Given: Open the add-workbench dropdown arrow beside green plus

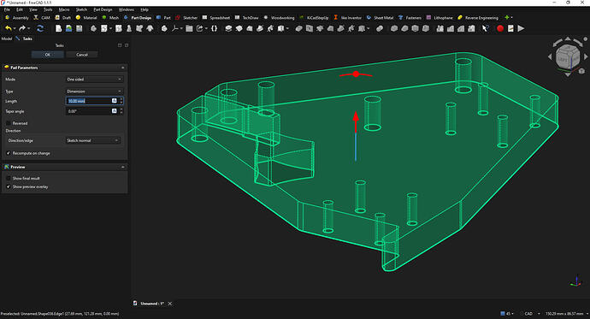Looking at the screenshot, I should click(x=511, y=18).
